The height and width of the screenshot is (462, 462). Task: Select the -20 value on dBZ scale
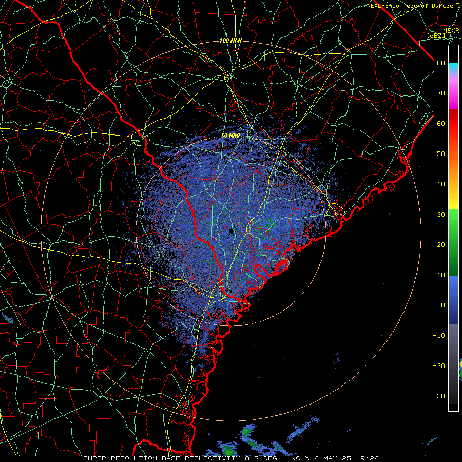439,365
